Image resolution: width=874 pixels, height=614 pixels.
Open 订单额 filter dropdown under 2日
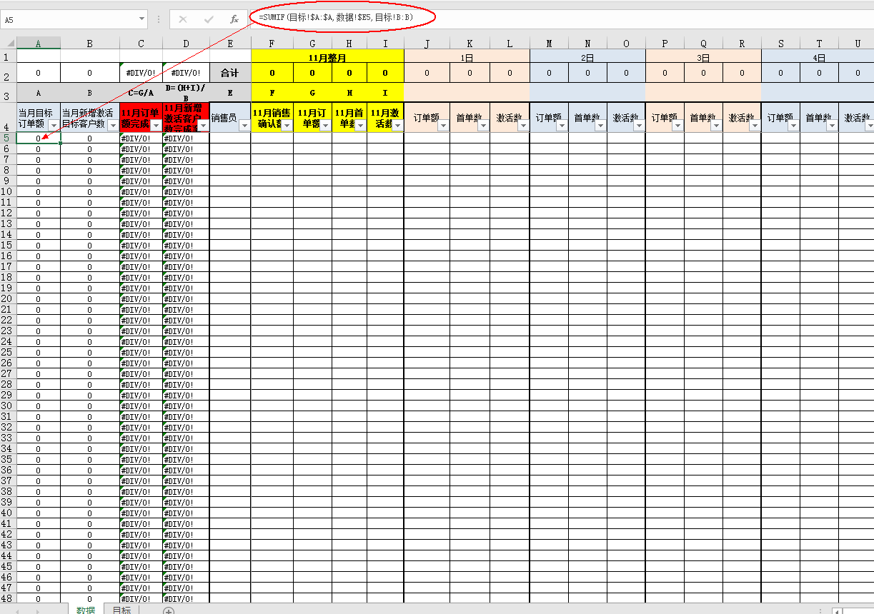562,125
